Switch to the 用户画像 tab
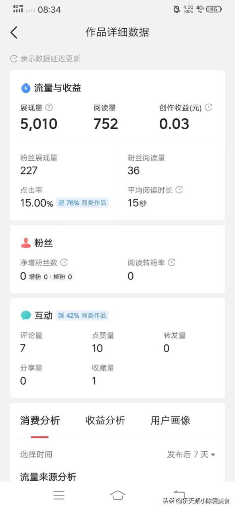235x509 pixels. point(170,420)
